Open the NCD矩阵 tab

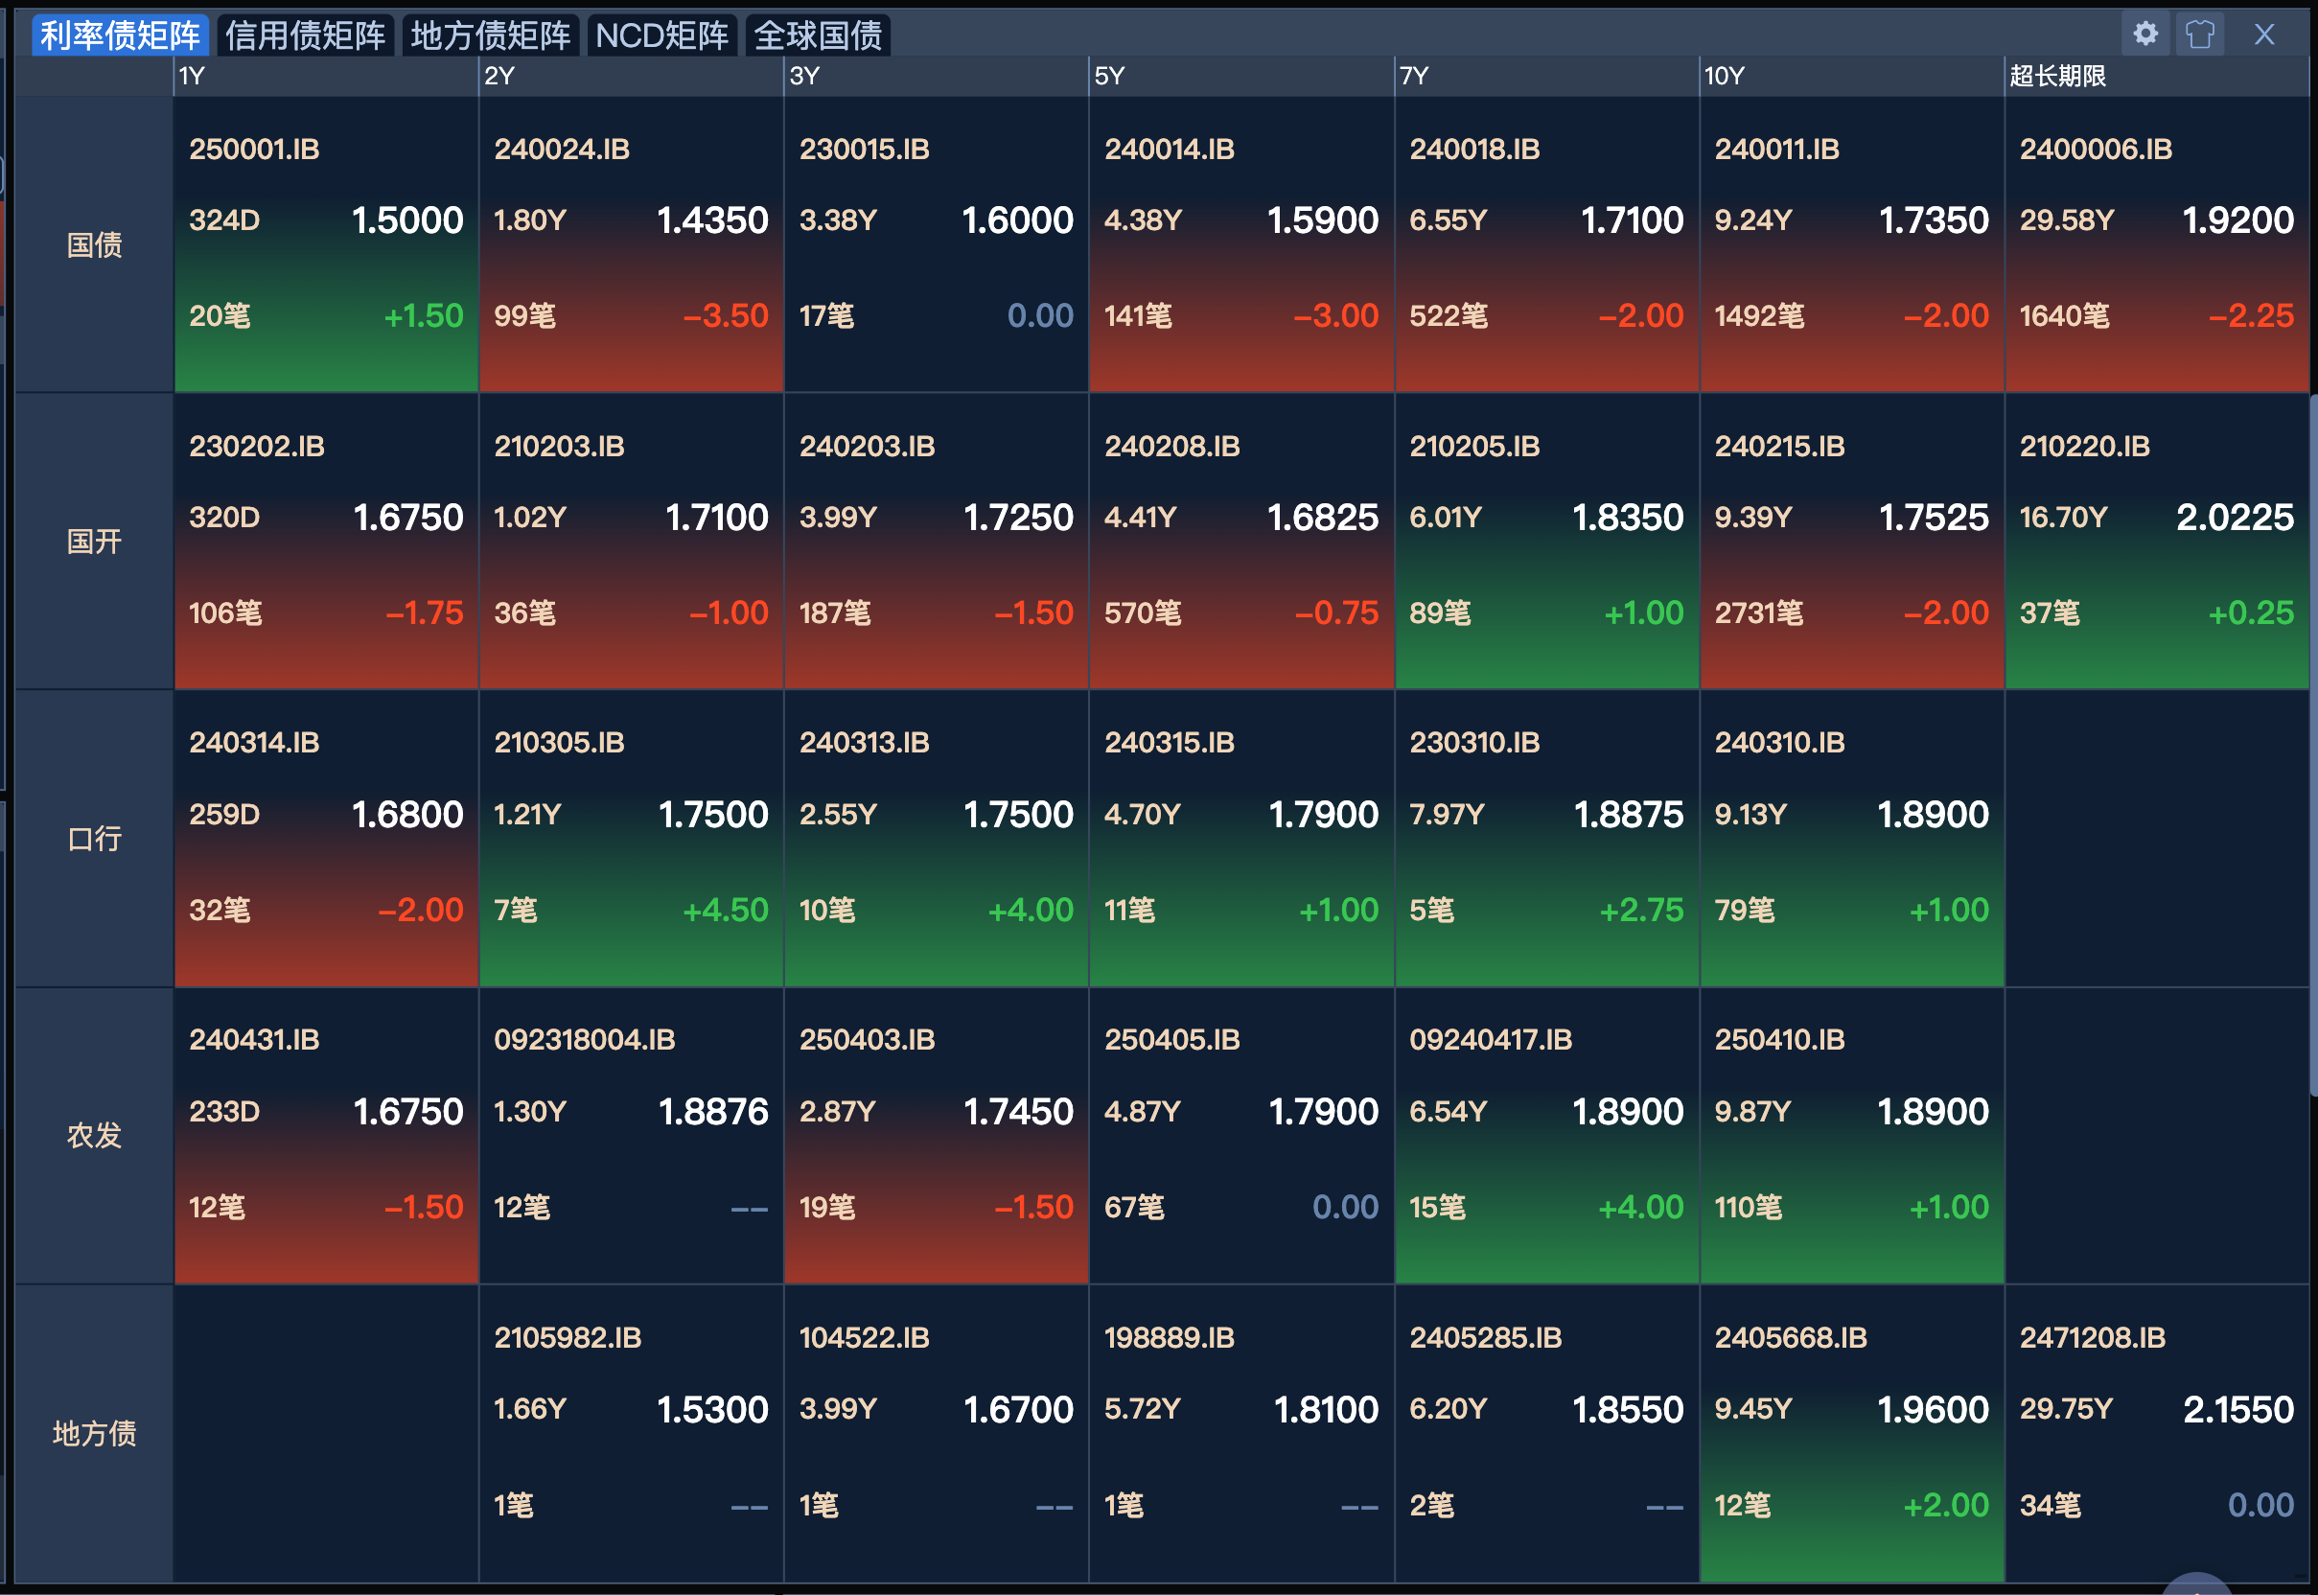pos(661,36)
